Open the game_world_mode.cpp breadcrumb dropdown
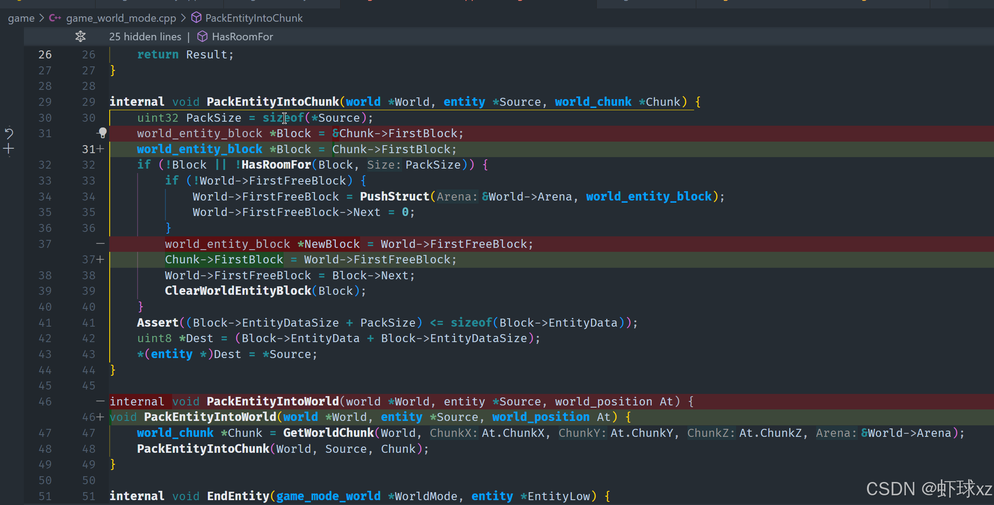The width and height of the screenshot is (994, 505). [x=121, y=18]
